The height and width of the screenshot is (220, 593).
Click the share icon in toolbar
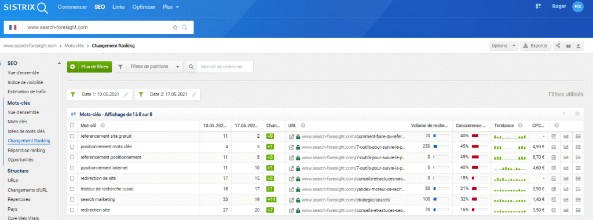(x=558, y=46)
